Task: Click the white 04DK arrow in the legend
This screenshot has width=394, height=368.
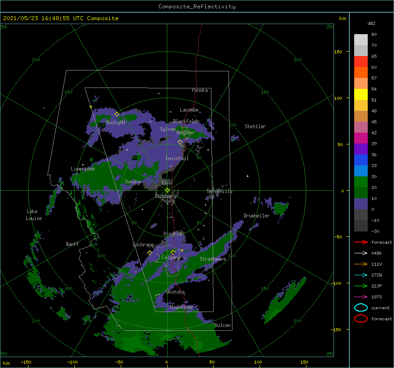Action: [361, 253]
